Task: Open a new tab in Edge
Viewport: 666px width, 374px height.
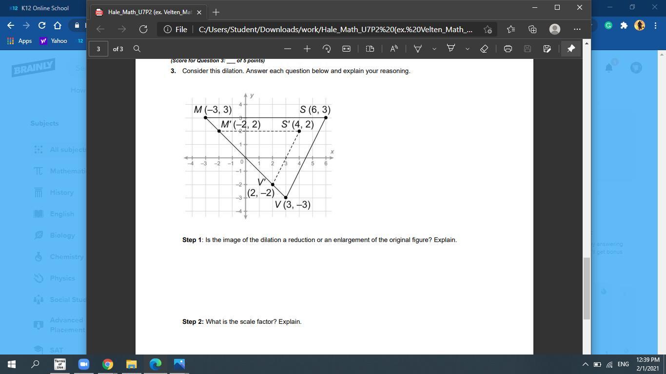Action: point(216,12)
